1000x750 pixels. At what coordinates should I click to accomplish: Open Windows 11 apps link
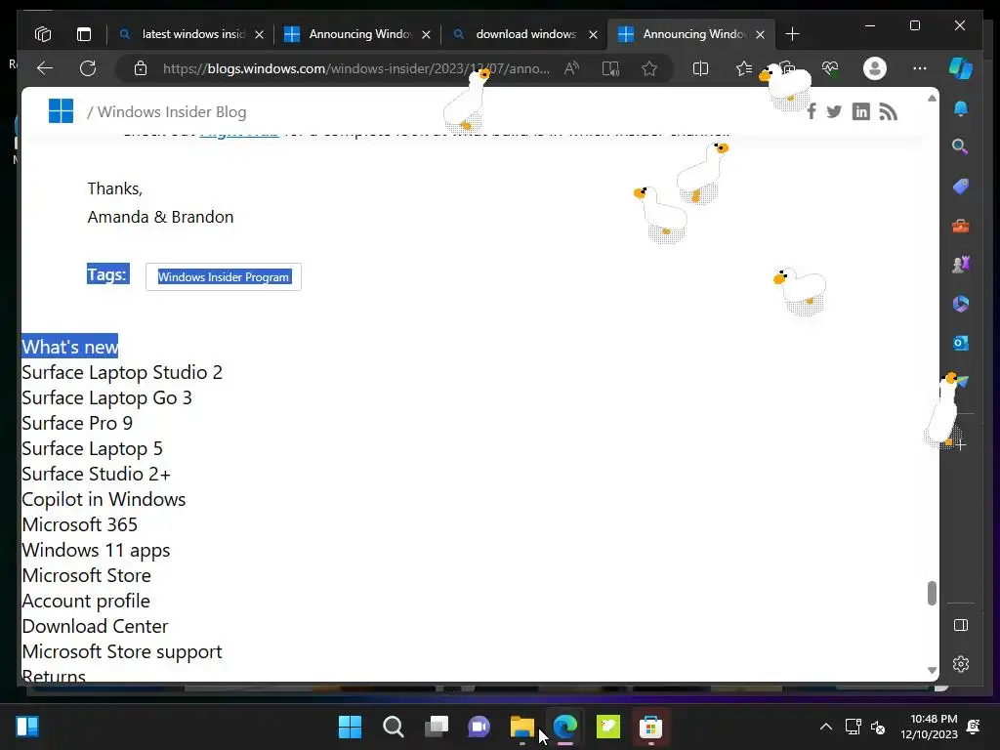[x=96, y=550]
